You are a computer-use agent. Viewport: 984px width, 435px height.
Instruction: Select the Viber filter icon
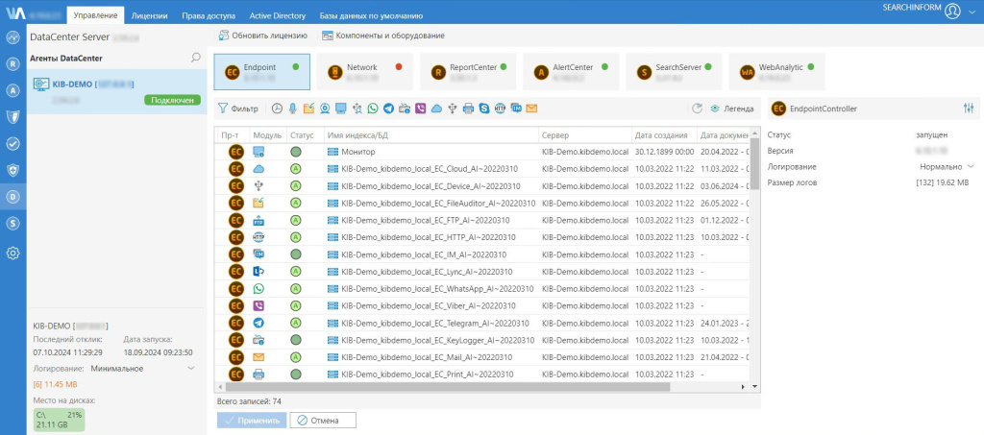point(420,109)
